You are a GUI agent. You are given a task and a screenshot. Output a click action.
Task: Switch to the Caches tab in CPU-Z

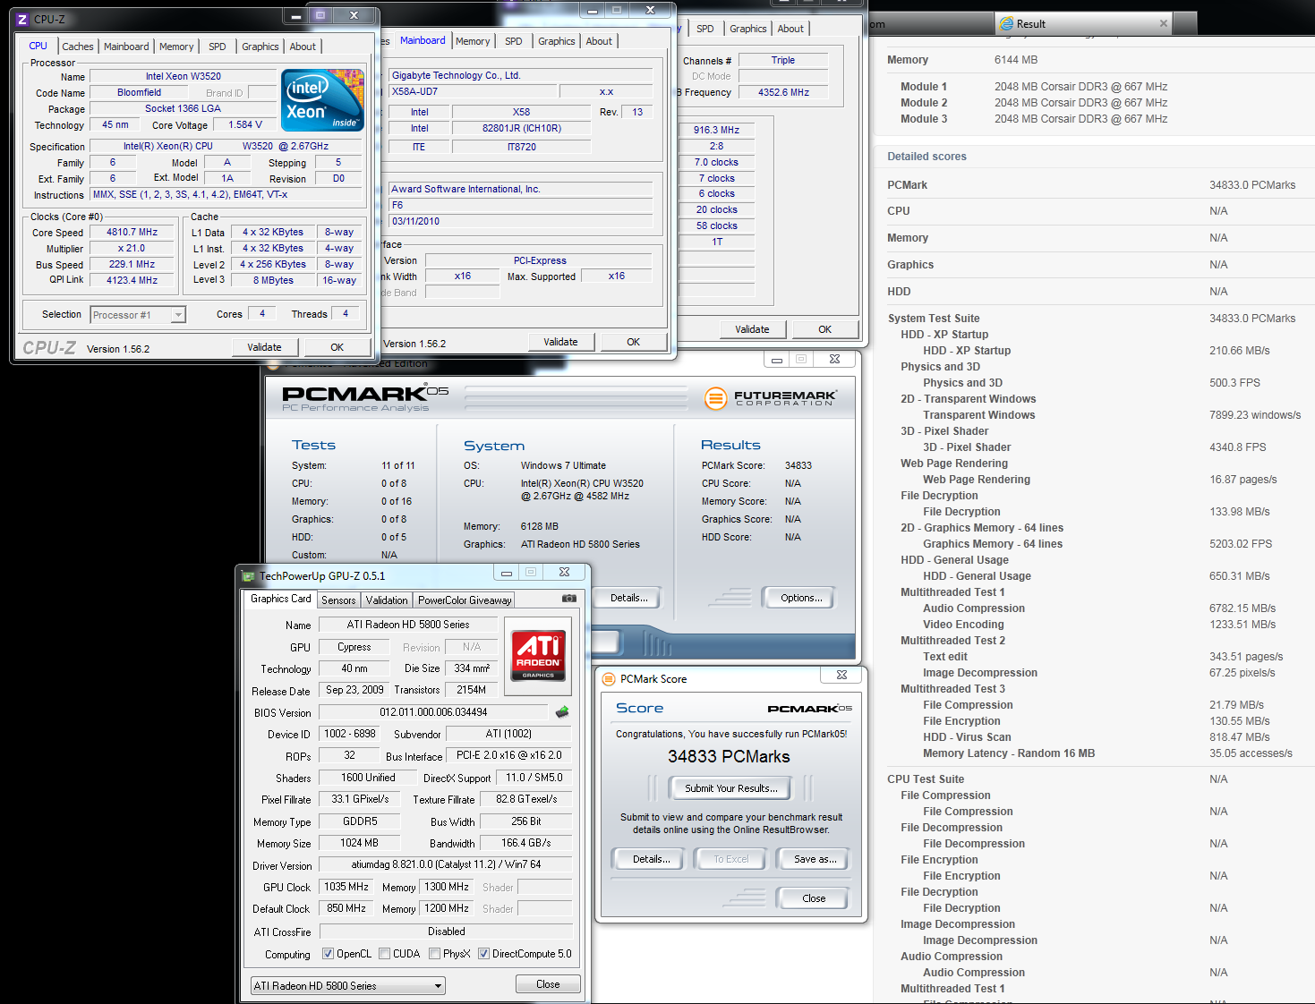[78, 47]
